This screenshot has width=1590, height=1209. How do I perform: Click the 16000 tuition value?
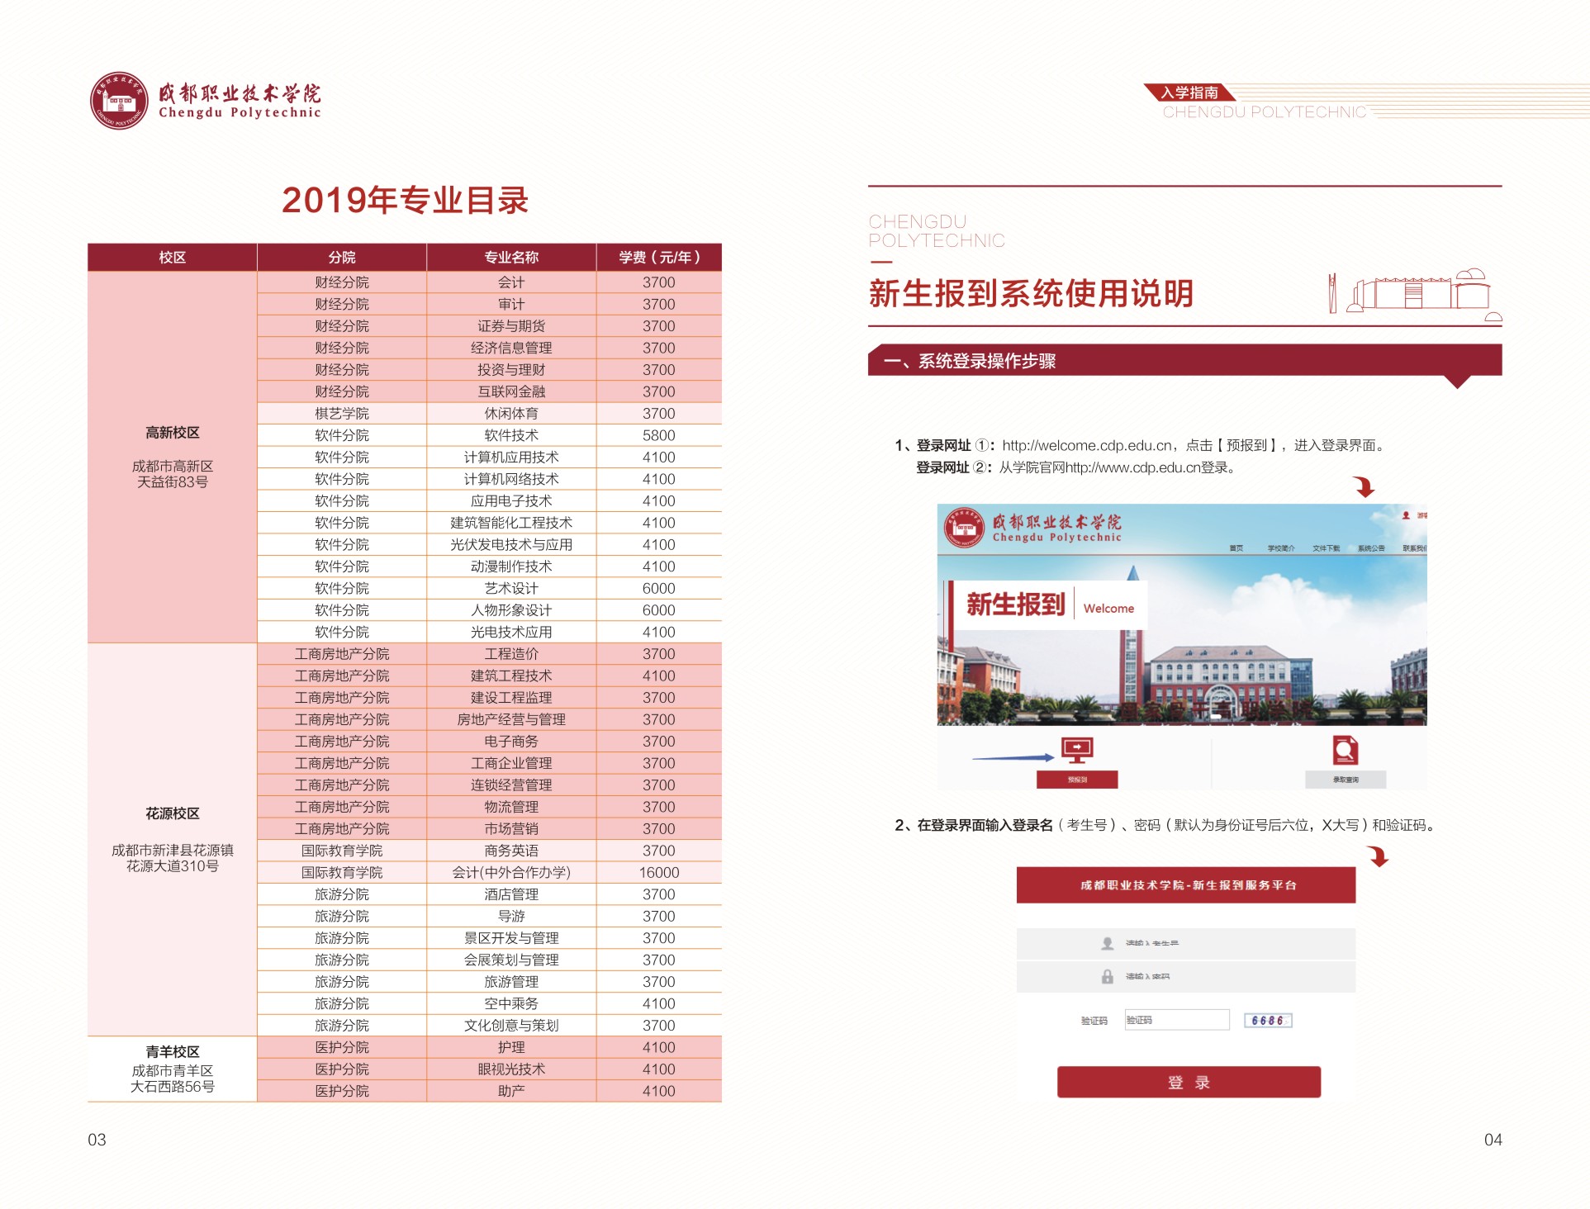click(x=659, y=872)
